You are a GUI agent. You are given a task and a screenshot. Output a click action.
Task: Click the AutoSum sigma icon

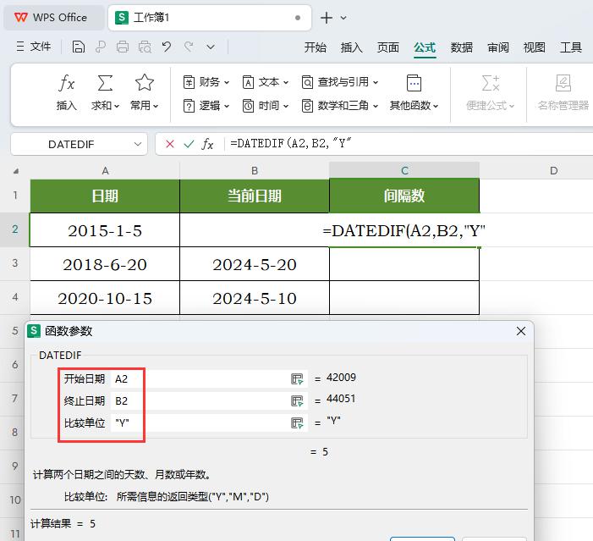pyautogui.click(x=105, y=82)
